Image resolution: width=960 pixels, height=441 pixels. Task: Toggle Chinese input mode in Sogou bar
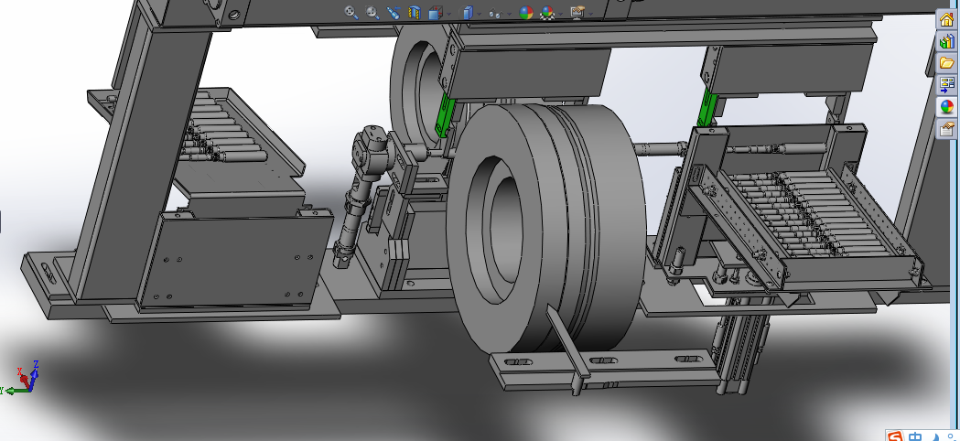coord(915,436)
